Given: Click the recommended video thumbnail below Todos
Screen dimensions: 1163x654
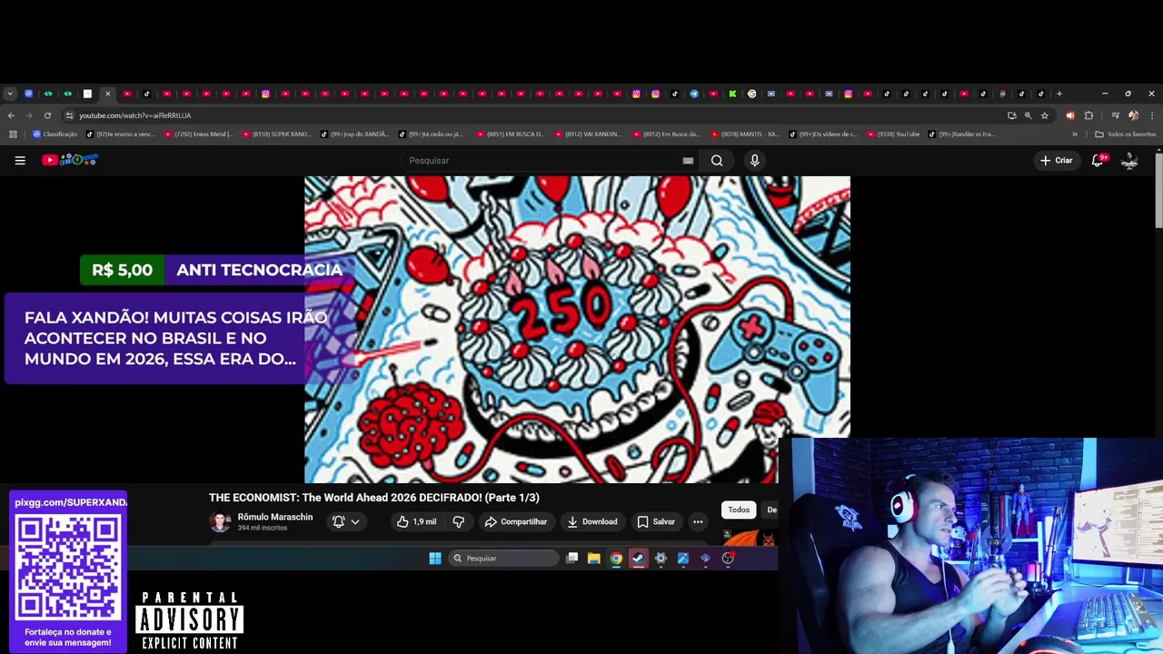Looking at the screenshot, I should [749, 538].
